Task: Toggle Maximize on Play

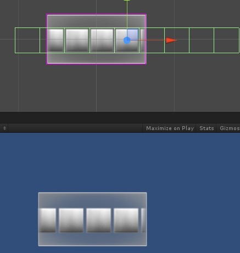Action: [170, 128]
